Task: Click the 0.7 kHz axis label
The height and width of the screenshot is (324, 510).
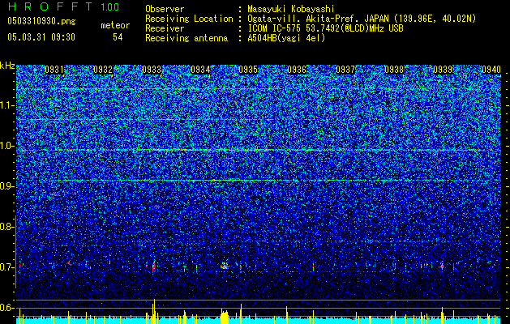Action: 7,267
